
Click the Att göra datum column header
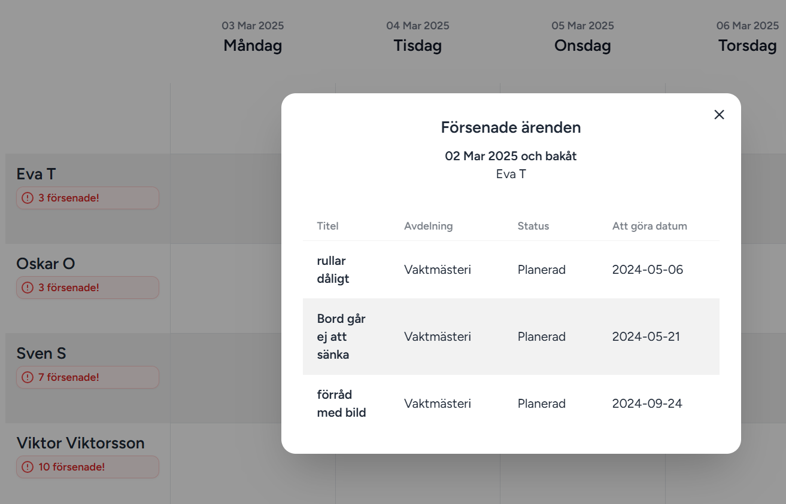click(649, 226)
